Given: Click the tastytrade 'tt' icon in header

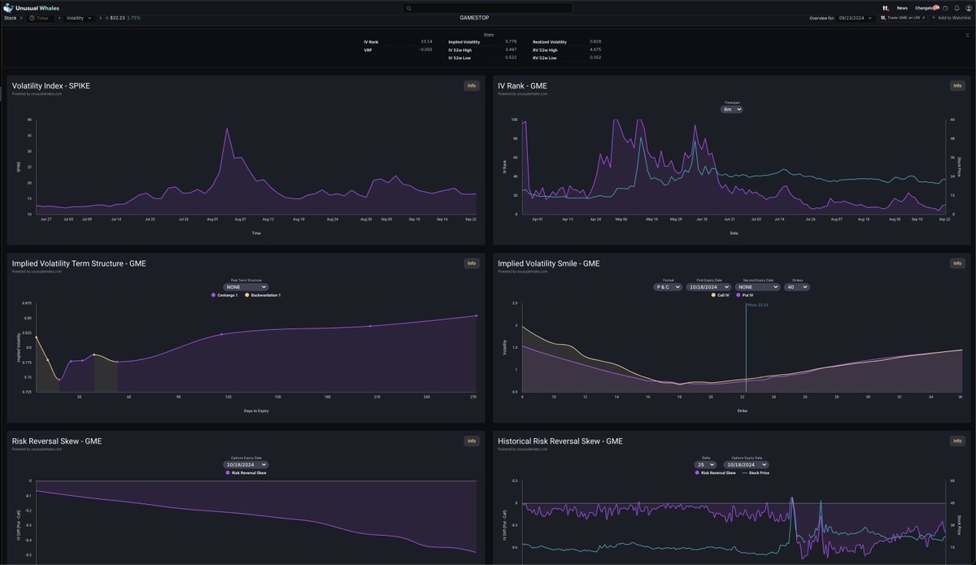Looking at the screenshot, I should [x=885, y=8].
